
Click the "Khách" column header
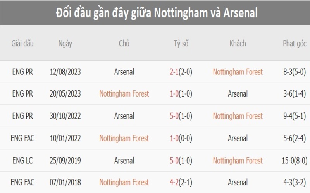pyautogui.click(x=238, y=43)
